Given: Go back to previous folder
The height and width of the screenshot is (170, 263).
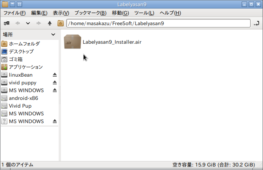Looking at the screenshot, I should [x=17, y=23].
